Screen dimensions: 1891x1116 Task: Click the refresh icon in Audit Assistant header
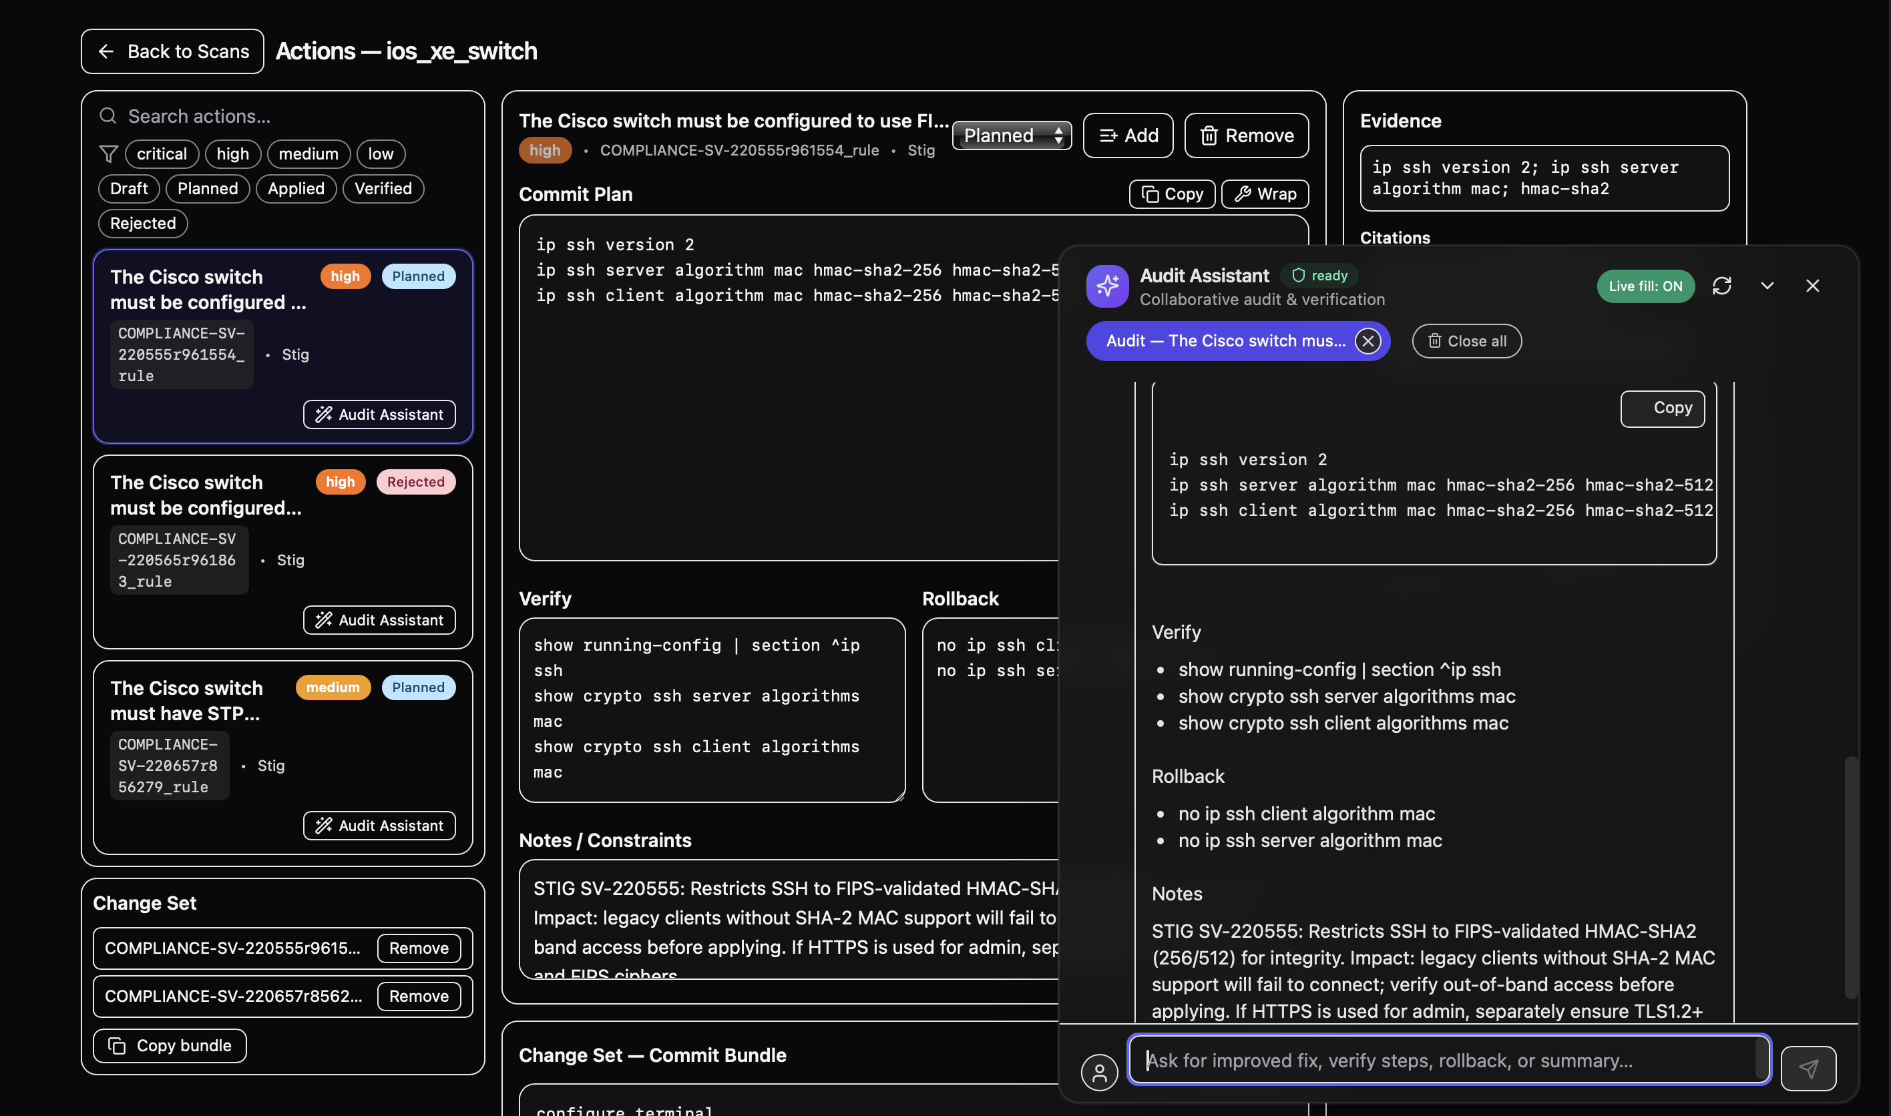tap(1721, 286)
